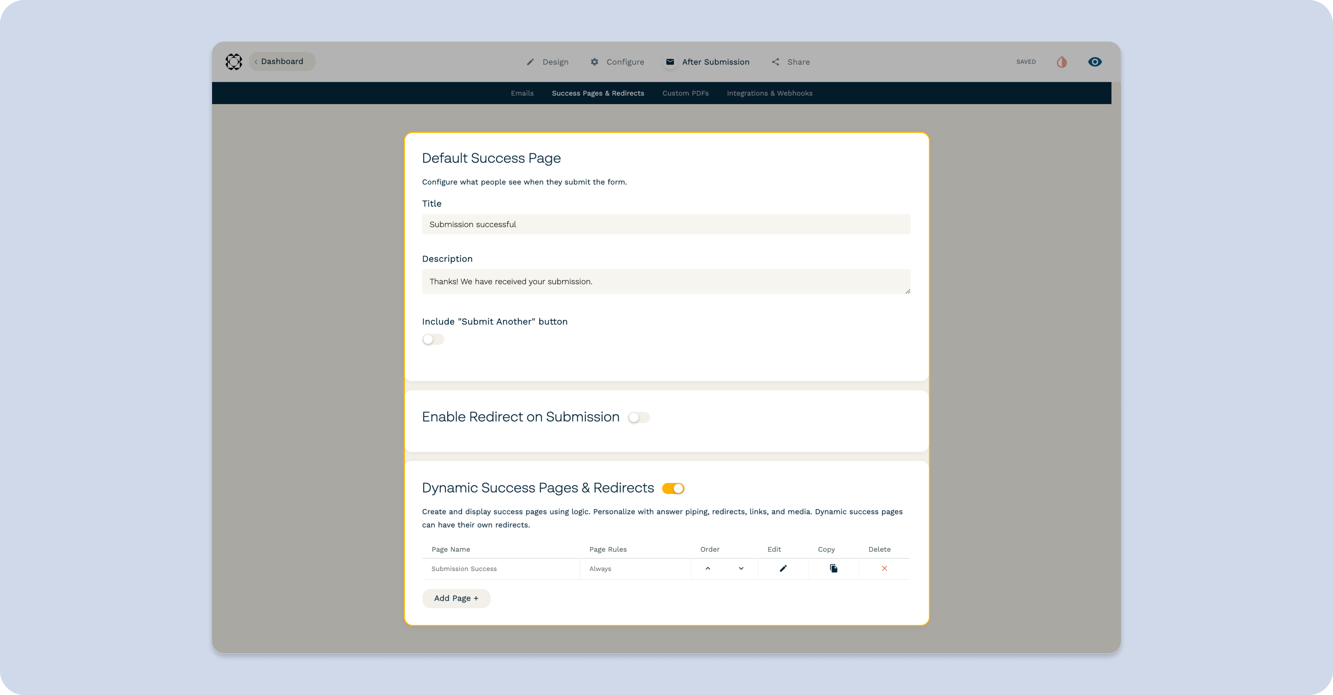Move Submission Success down using the down chevron
The width and height of the screenshot is (1333, 695).
[740, 568]
